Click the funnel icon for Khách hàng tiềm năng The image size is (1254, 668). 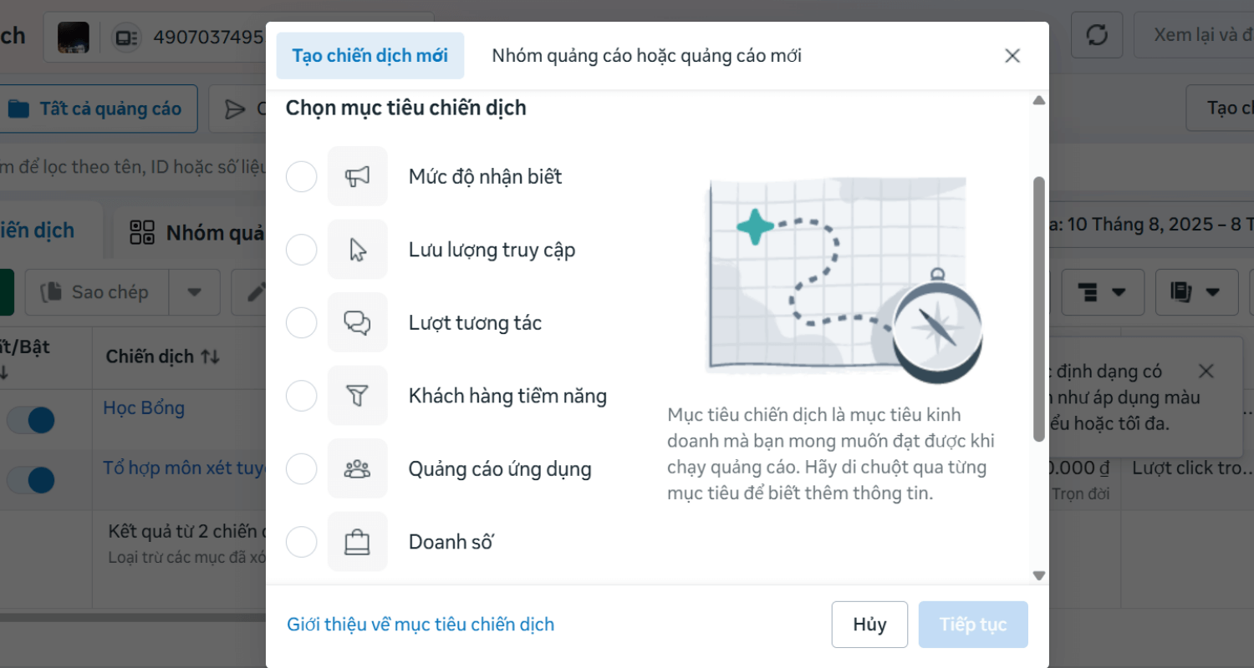[357, 395]
